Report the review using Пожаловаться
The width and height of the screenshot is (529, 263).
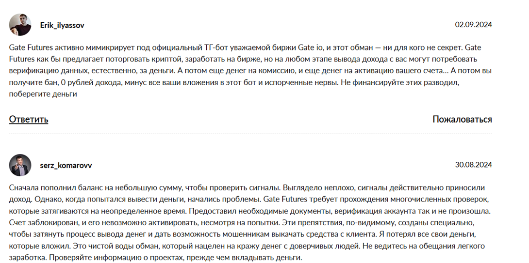tap(462, 119)
